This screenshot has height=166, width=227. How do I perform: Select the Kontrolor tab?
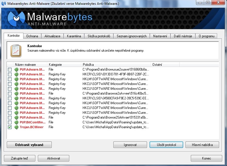click(14, 36)
